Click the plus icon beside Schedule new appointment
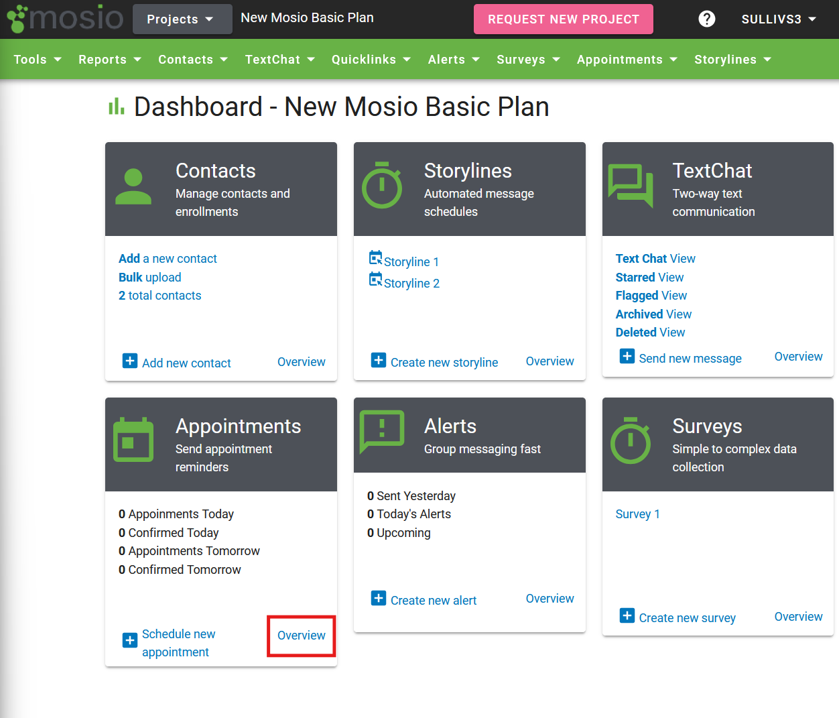The height and width of the screenshot is (718, 839). (x=130, y=640)
